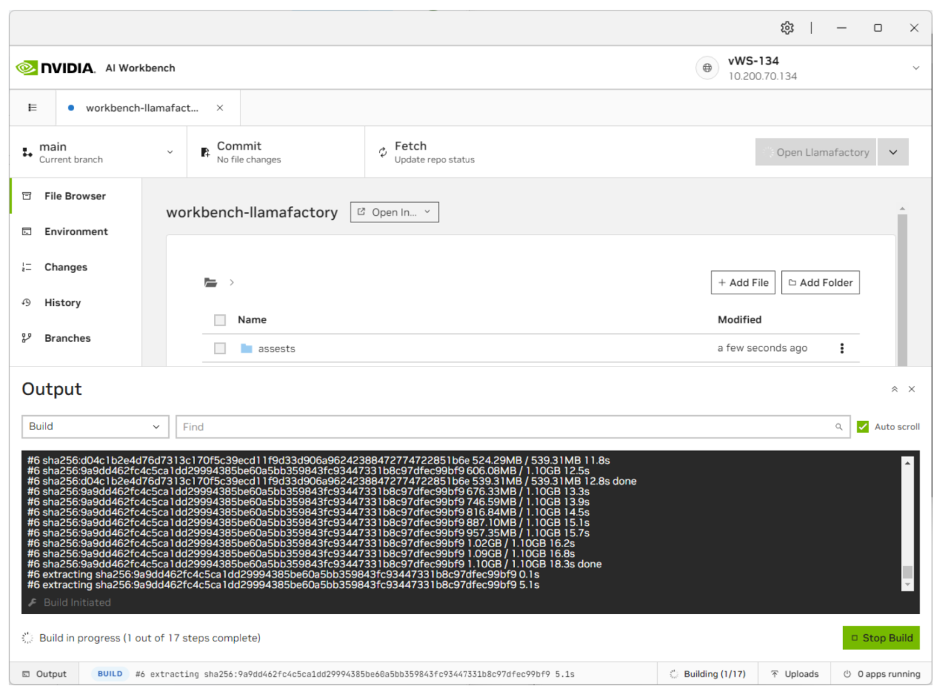
Task: Click the root folder breadcrumb icon
Action: [x=211, y=283]
